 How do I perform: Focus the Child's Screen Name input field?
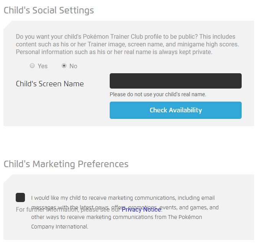point(175,81)
